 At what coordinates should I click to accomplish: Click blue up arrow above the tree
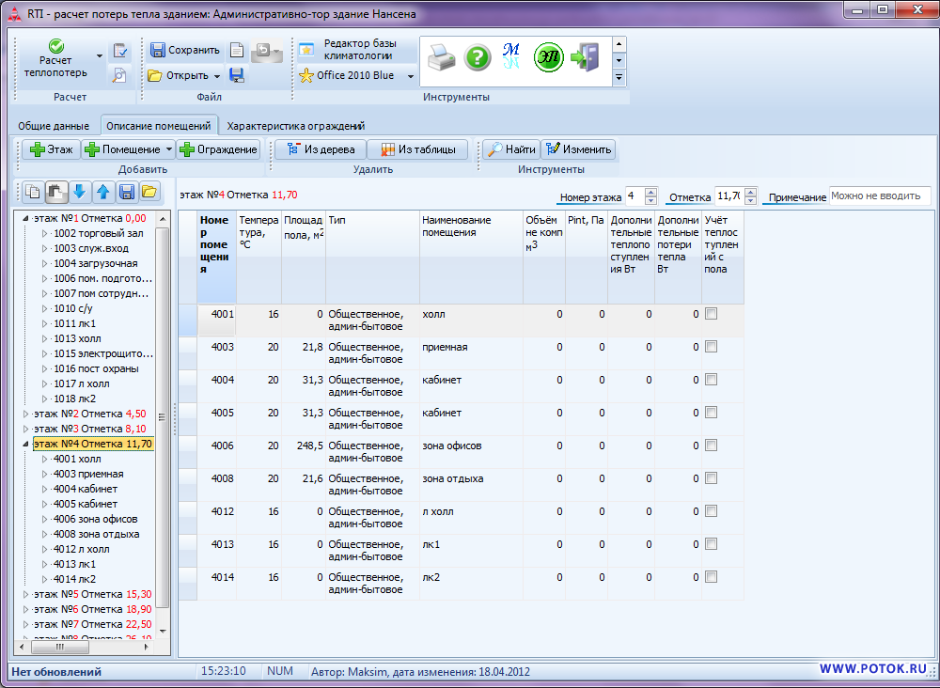coord(102,192)
